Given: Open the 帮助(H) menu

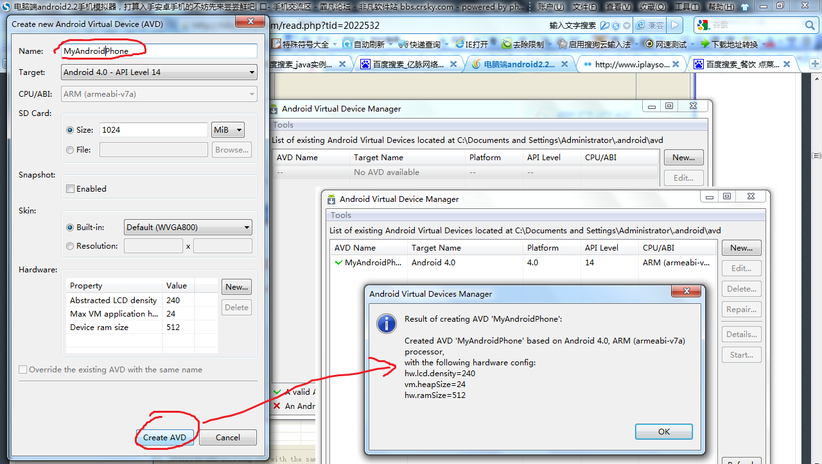Looking at the screenshot, I should point(721,7).
